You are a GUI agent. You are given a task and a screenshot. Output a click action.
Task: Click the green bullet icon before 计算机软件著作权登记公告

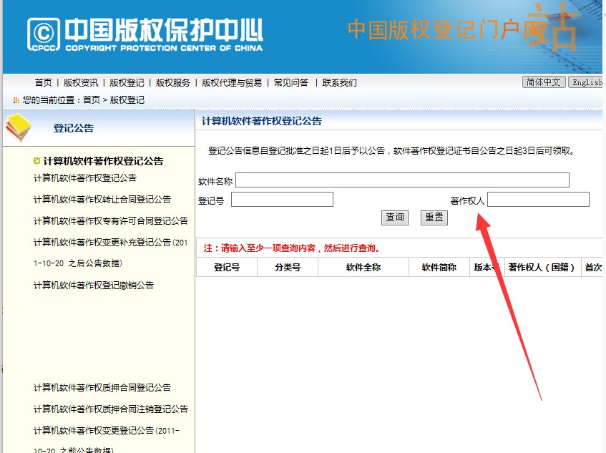click(36, 161)
